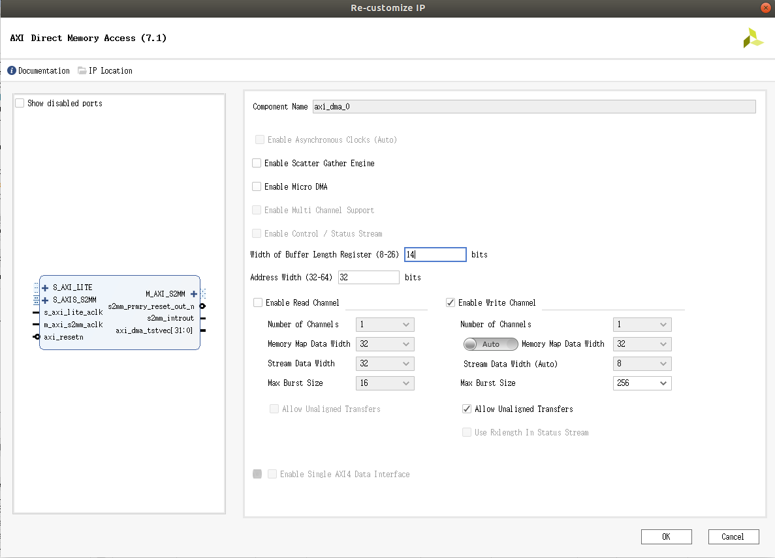The image size is (775, 558).
Task: Enable the Scatter Gather Engine
Action: (x=257, y=163)
